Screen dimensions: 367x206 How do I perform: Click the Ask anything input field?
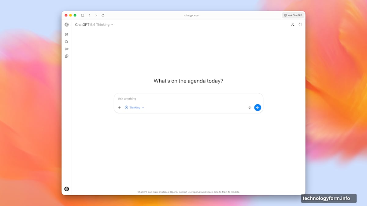pyautogui.click(x=188, y=99)
